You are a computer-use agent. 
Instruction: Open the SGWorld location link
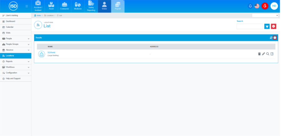[x=51, y=52]
